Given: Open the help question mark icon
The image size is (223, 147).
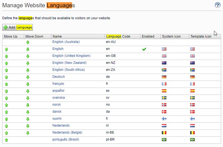Looking at the screenshot, I should click(x=217, y=5).
